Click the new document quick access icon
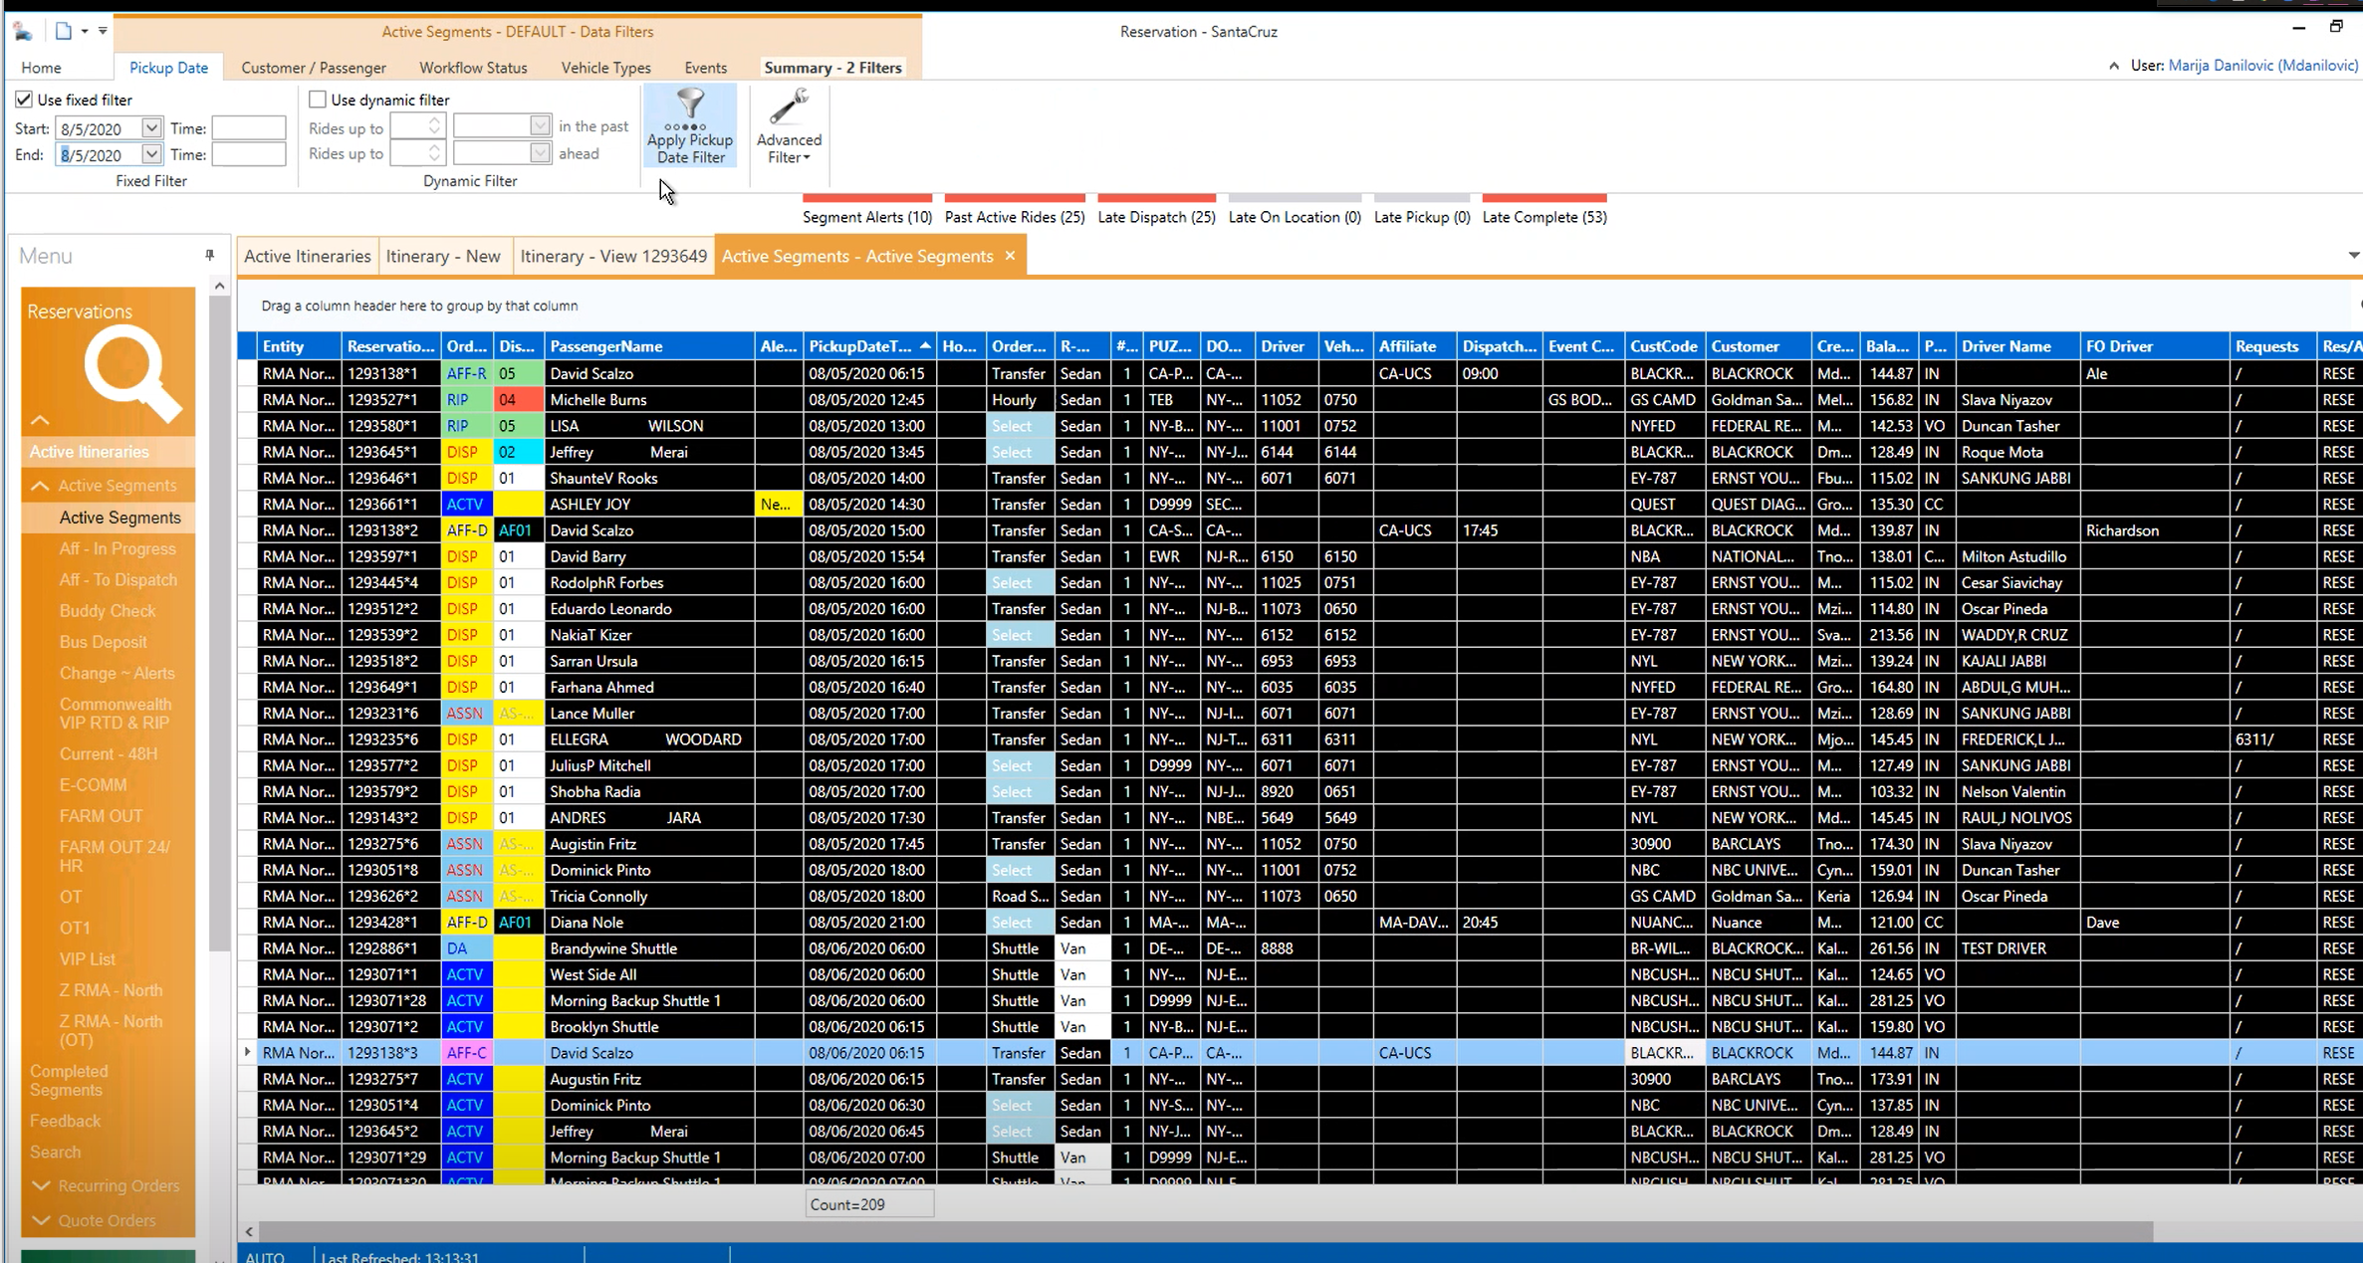Screen dimensions: 2363x1263 pos(63,30)
